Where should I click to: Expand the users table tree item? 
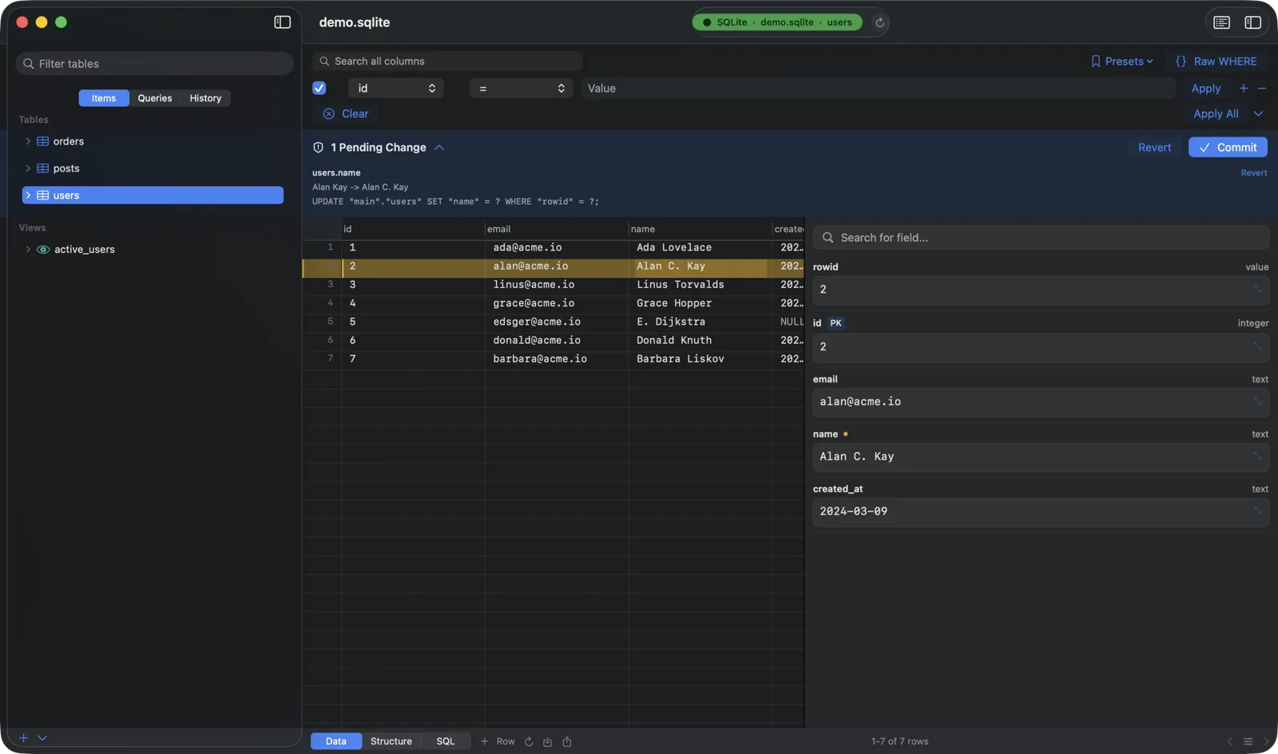point(28,195)
